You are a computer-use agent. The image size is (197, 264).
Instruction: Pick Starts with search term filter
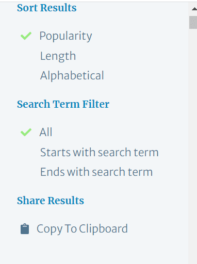coord(99,152)
